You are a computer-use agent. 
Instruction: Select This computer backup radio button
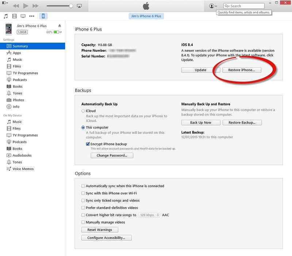[83, 127]
